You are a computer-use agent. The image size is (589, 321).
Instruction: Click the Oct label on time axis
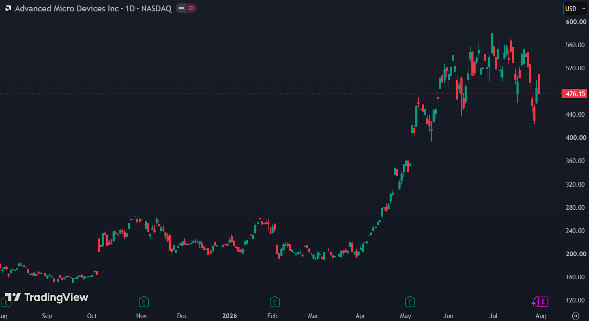[x=91, y=316]
